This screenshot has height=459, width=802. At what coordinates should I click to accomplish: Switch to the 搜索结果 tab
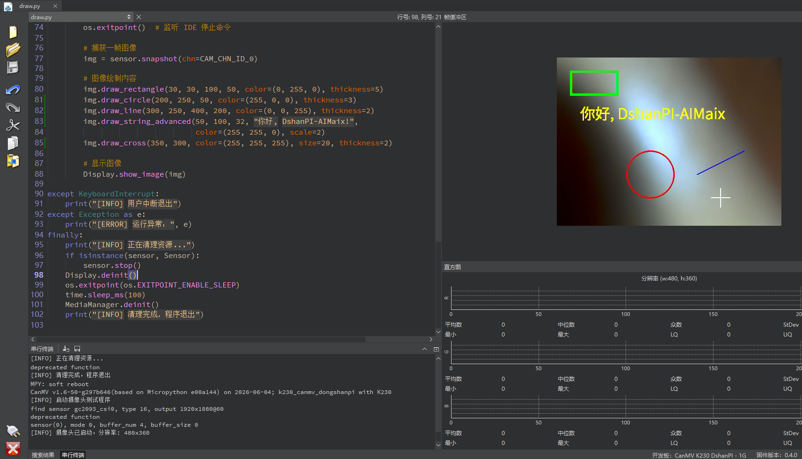click(43, 455)
